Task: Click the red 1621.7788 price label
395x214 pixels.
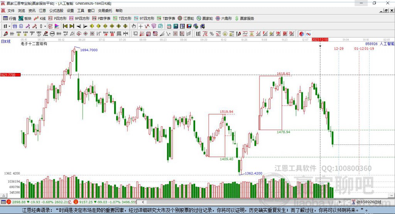Action: (10, 75)
